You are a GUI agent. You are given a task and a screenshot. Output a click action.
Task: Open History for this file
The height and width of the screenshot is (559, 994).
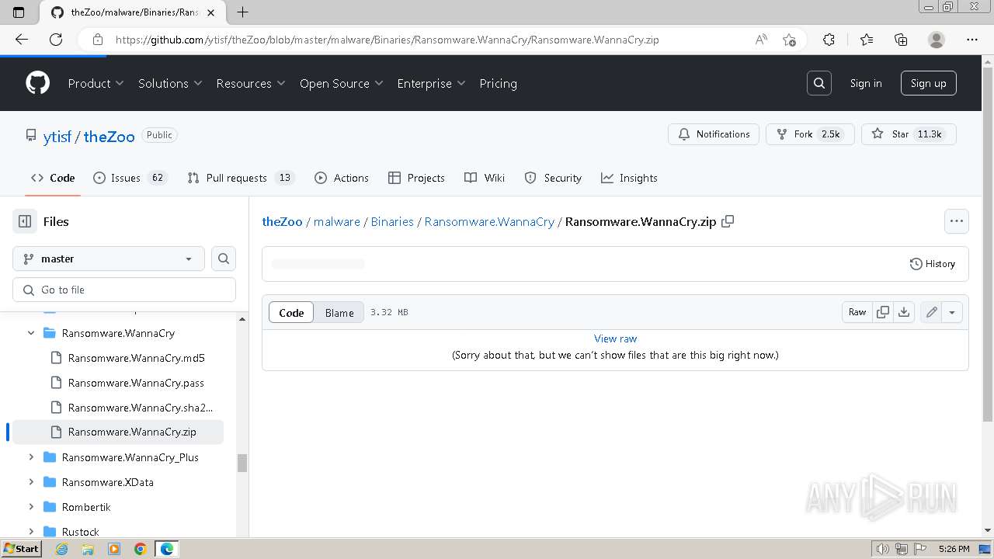click(933, 264)
